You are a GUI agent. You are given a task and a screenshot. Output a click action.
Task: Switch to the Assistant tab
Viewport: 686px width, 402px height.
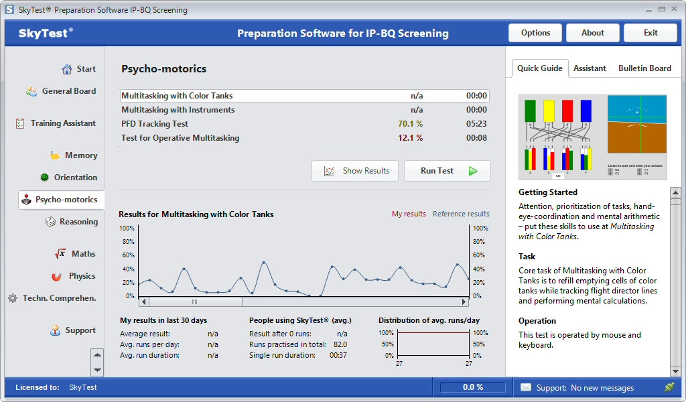(590, 68)
